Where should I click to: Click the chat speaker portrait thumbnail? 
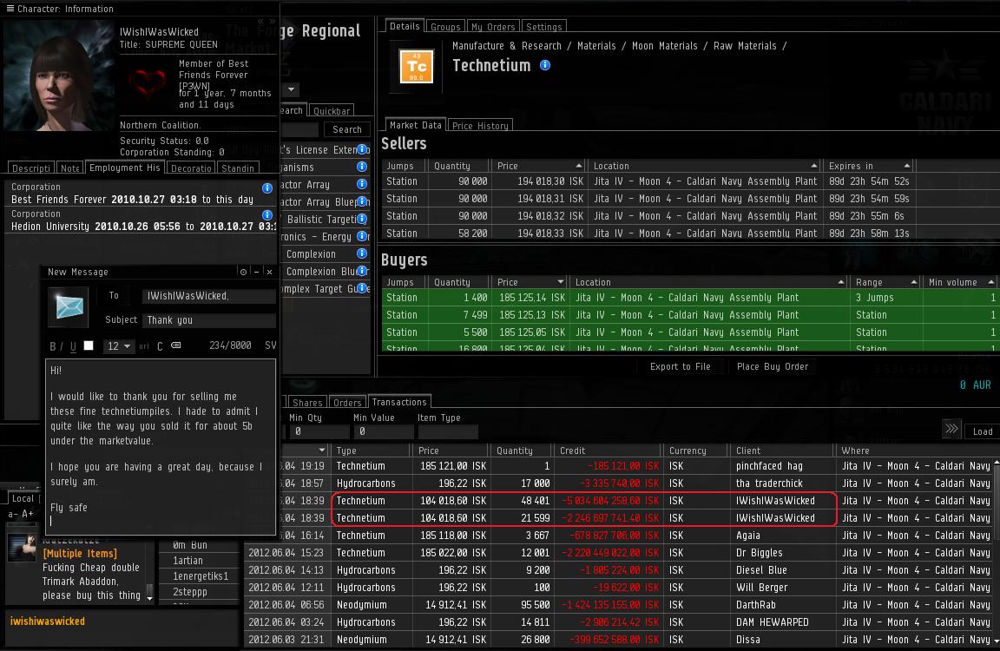click(x=22, y=548)
